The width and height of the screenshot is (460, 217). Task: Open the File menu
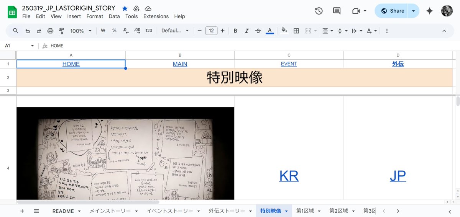coord(26,16)
